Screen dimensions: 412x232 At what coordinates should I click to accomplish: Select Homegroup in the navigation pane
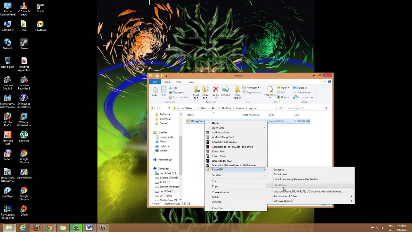163,159
